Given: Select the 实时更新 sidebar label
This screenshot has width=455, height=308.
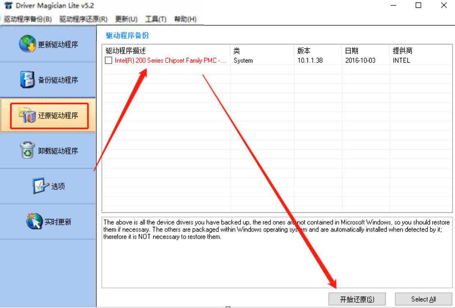Looking at the screenshot, I should 58,222.
